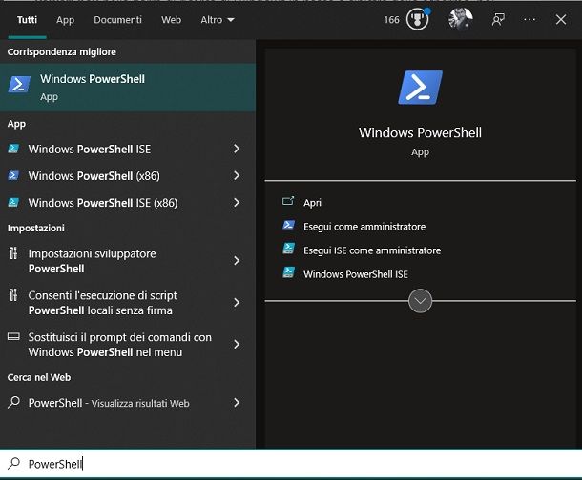
Task: Click the Windows PowerShell ISE app icon
Action: (13, 149)
